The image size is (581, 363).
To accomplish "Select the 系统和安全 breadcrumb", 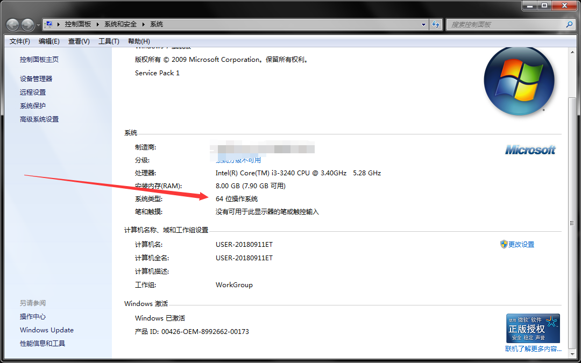I will (x=121, y=24).
